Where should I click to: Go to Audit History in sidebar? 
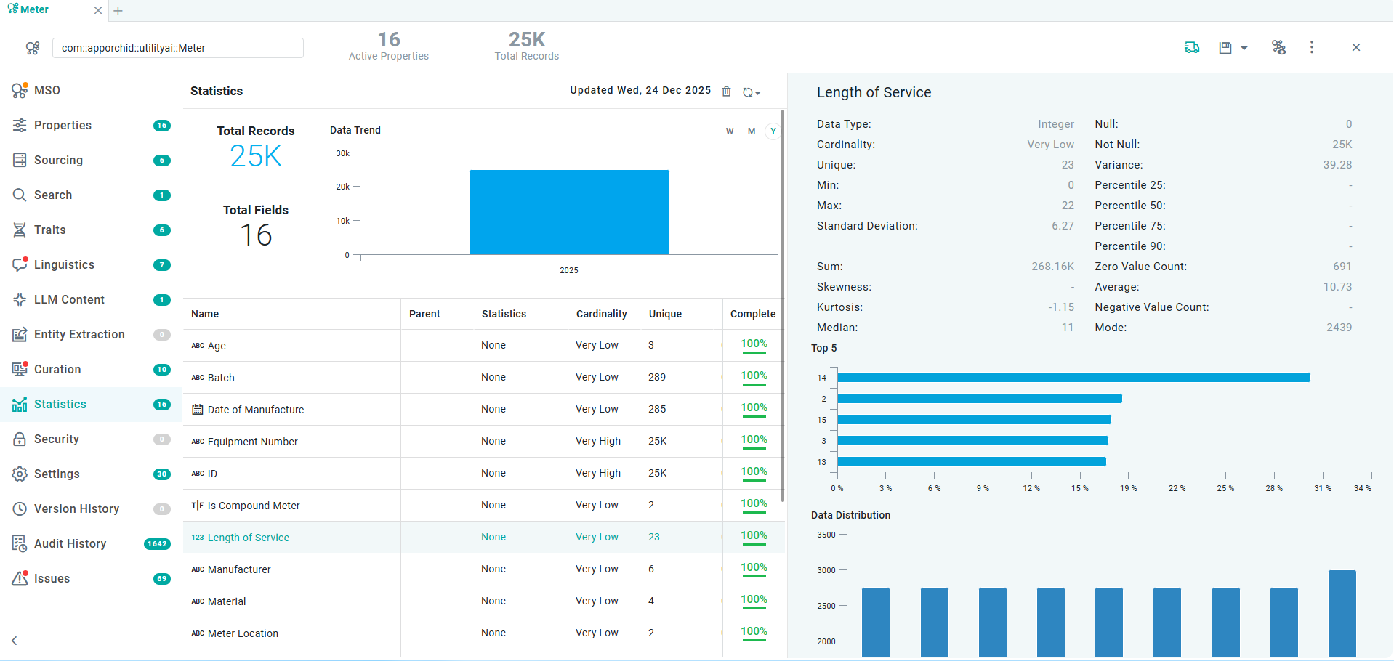tap(70, 544)
